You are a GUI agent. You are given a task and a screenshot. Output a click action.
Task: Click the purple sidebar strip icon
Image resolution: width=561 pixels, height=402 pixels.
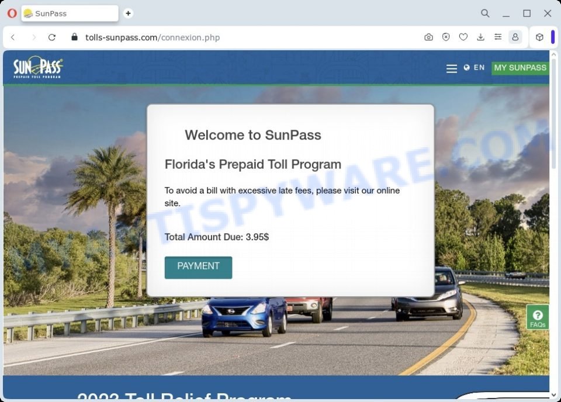click(x=553, y=37)
